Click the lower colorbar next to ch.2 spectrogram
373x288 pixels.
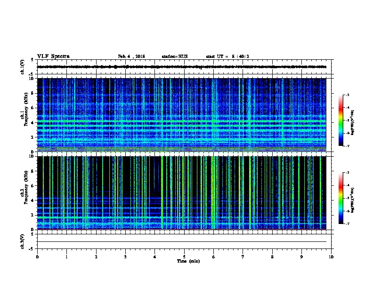point(341,198)
